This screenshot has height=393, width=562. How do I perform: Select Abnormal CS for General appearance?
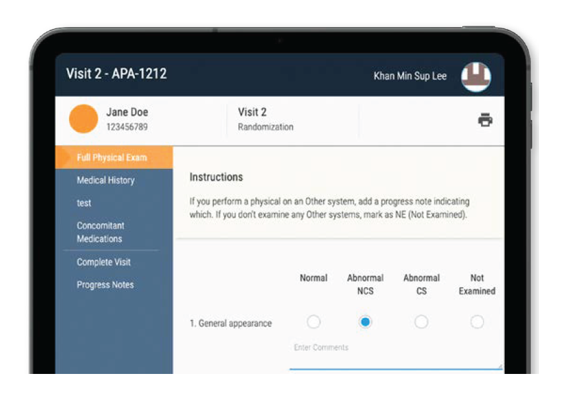(x=421, y=322)
